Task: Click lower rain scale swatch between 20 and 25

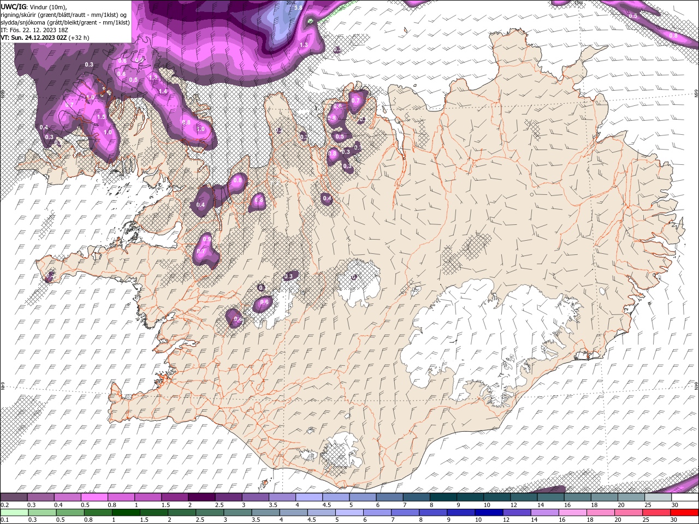Action: click(629, 512)
